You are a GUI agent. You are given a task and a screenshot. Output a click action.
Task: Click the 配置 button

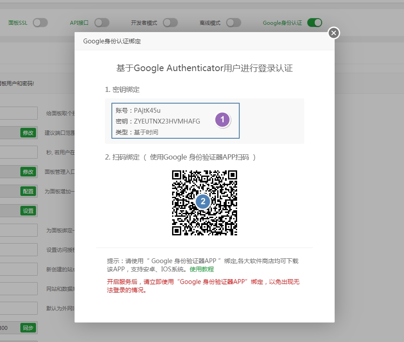[x=28, y=191]
